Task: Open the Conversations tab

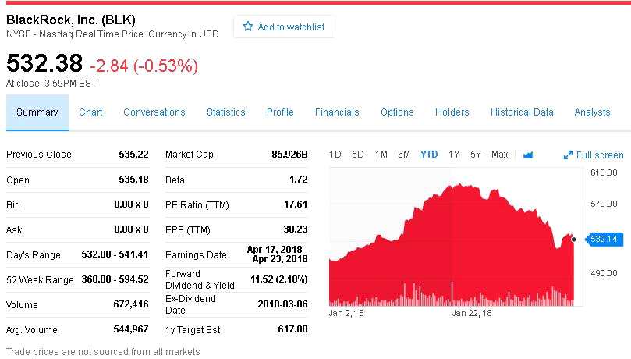Action: (154, 112)
